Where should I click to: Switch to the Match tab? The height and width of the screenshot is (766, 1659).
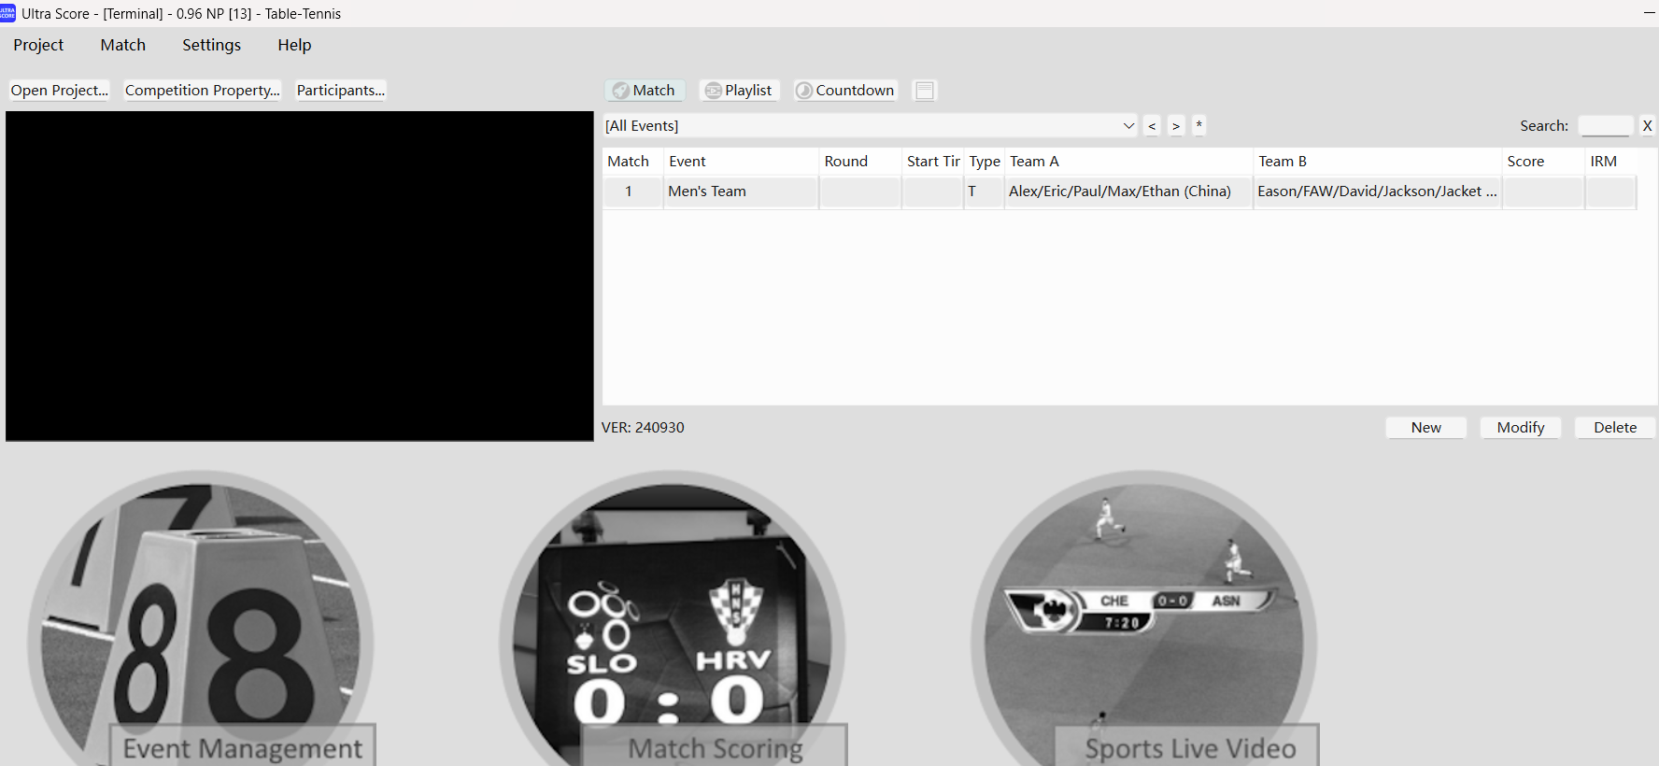point(645,91)
